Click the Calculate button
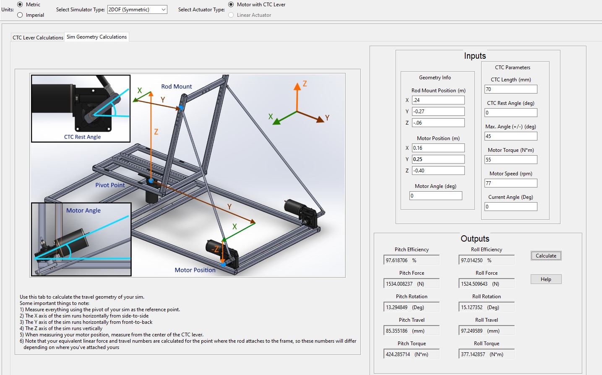The height and width of the screenshot is (375, 602). (x=546, y=256)
